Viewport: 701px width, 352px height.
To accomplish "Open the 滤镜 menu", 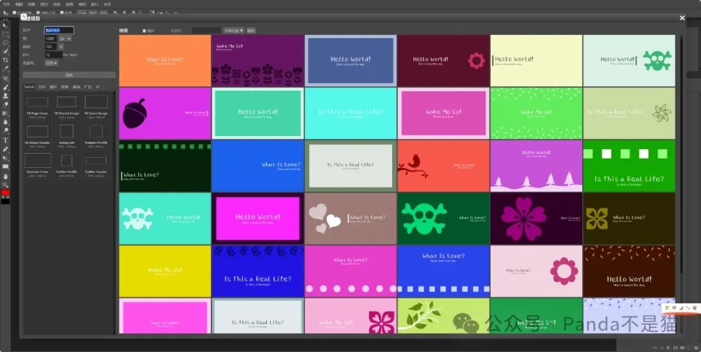I will pyautogui.click(x=69, y=4).
